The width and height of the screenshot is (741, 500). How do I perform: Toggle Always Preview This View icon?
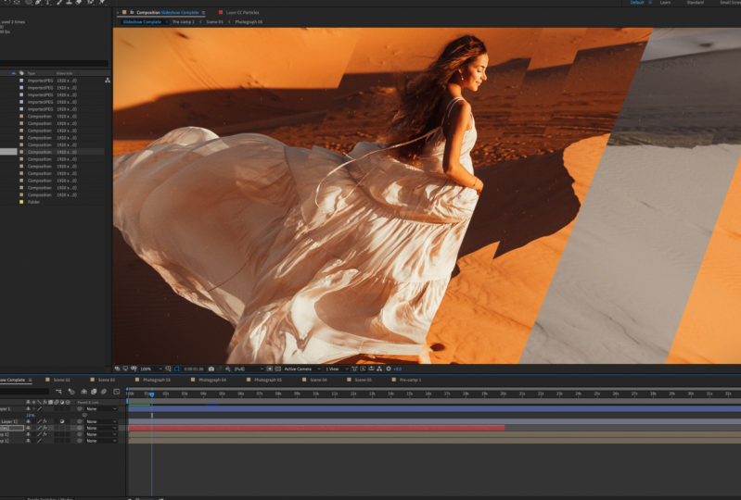pyautogui.click(x=117, y=369)
